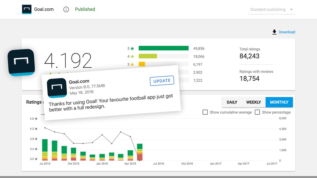Click the 4.6 star axis label
Image resolution: width=317 pixels, height=178 pixels.
tap(33, 119)
